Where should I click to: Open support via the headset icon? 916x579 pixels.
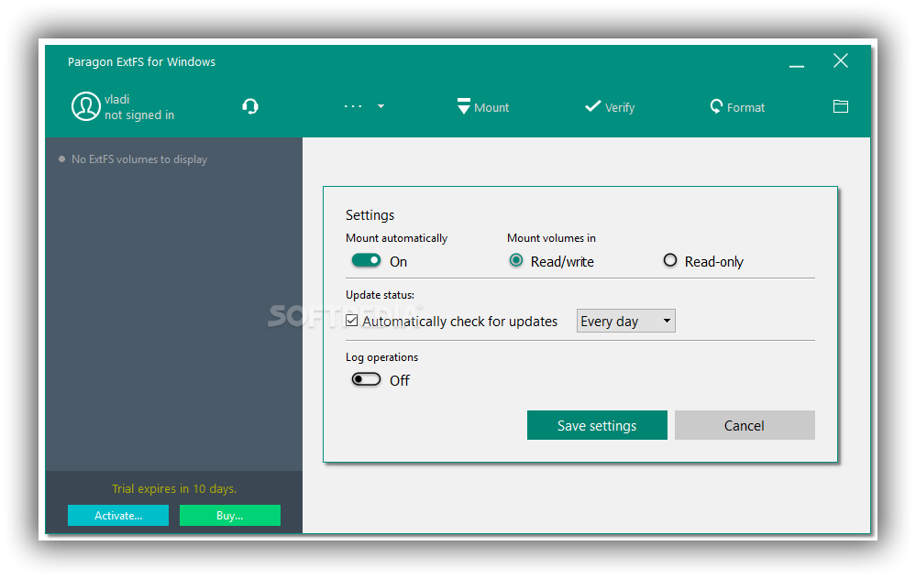click(250, 106)
